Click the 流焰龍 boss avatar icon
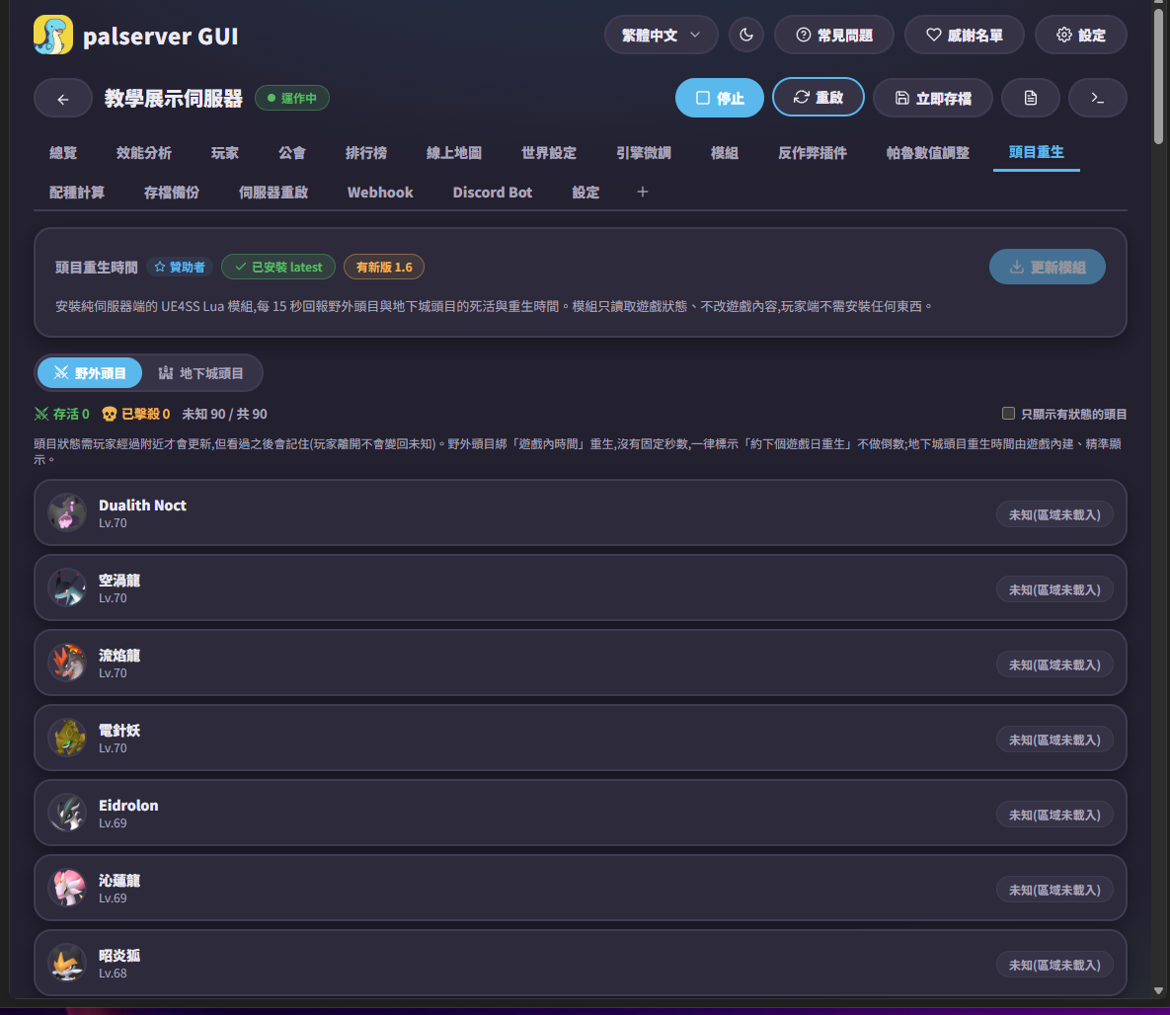 pos(67,664)
